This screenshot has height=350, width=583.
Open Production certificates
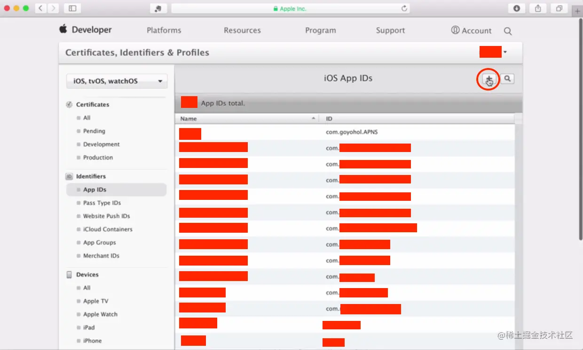[x=98, y=157]
